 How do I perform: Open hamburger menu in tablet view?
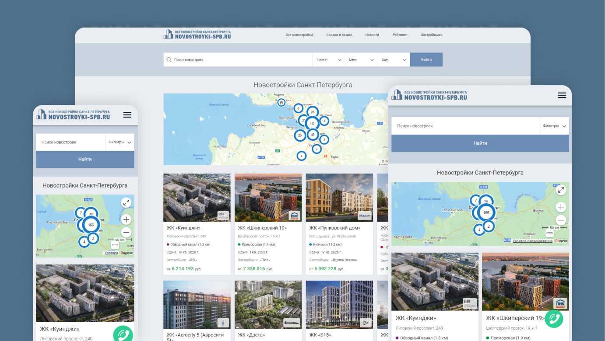click(562, 95)
